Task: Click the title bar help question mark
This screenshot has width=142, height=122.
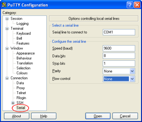Action: pyautogui.click(x=130, y=5)
